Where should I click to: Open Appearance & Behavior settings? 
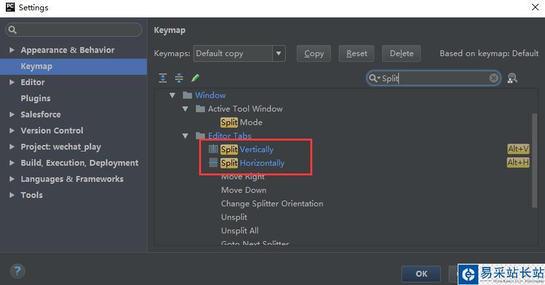pyautogui.click(x=67, y=50)
